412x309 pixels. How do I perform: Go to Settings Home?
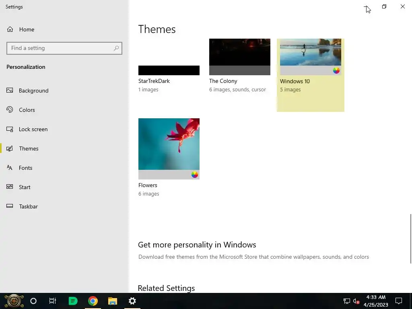[x=27, y=29]
